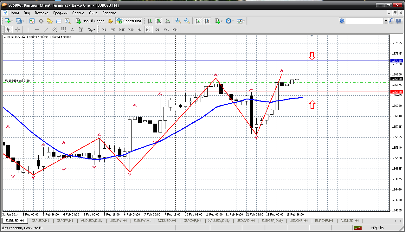Click the magnifier search icon
Image resolution: width=405 pixels, height=232 pixels.
[x=391, y=21]
